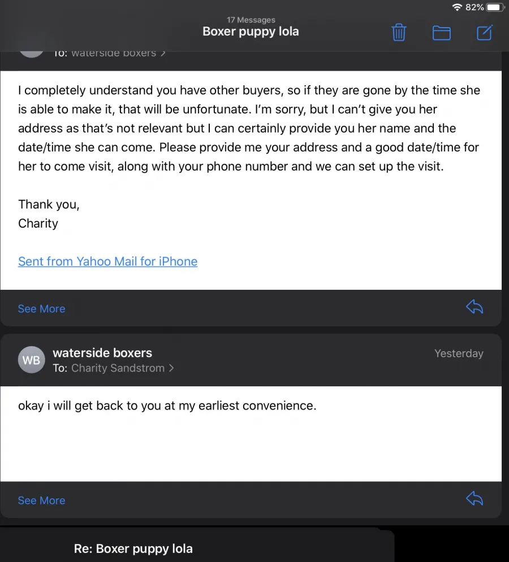
Task: Reply using arrow under Charity's message
Action: [x=475, y=307]
